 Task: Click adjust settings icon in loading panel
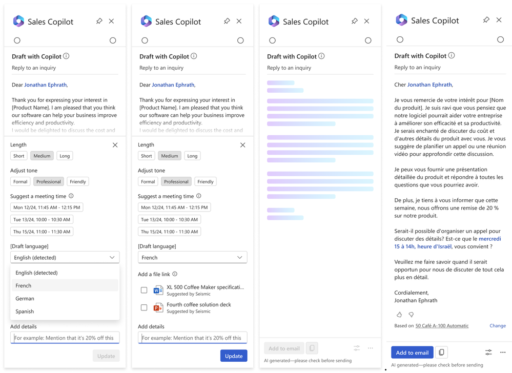[357, 348]
